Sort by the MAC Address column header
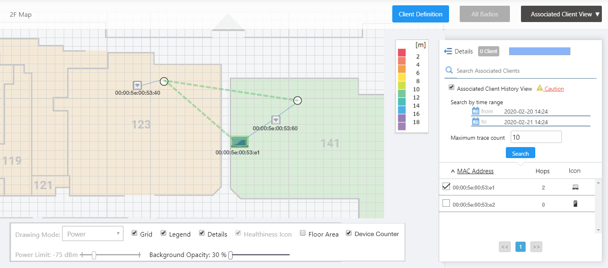Screen dimensions: 608x268 pos(475,171)
